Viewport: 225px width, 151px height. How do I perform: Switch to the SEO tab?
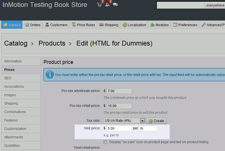point(8,78)
